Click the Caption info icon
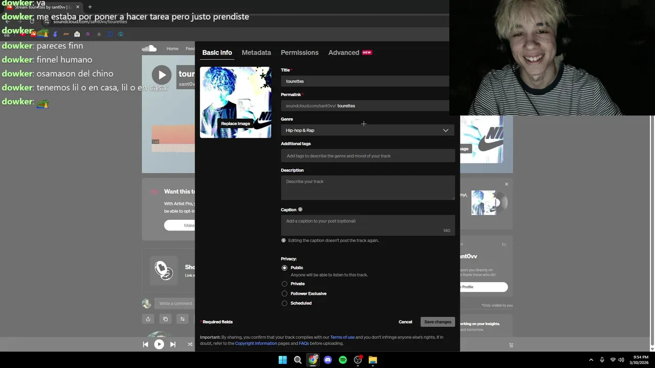The height and width of the screenshot is (368, 655). tap(300, 210)
